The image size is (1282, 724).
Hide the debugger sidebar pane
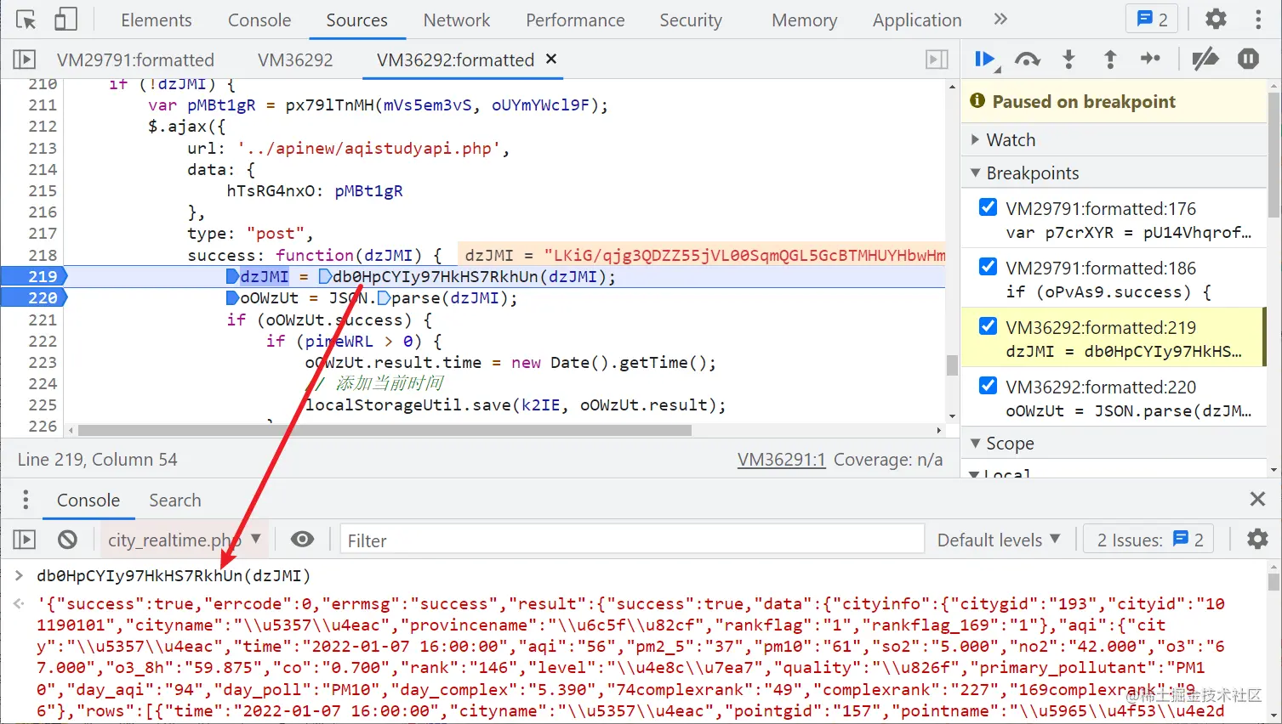pos(937,59)
